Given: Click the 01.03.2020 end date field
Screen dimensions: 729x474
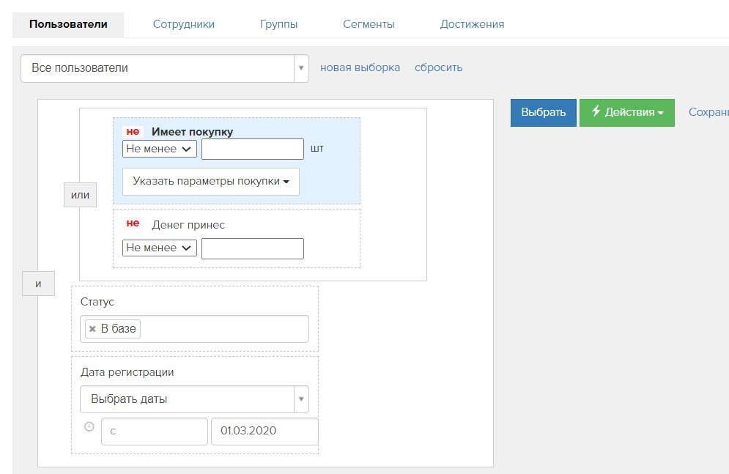Looking at the screenshot, I should pos(264,432).
